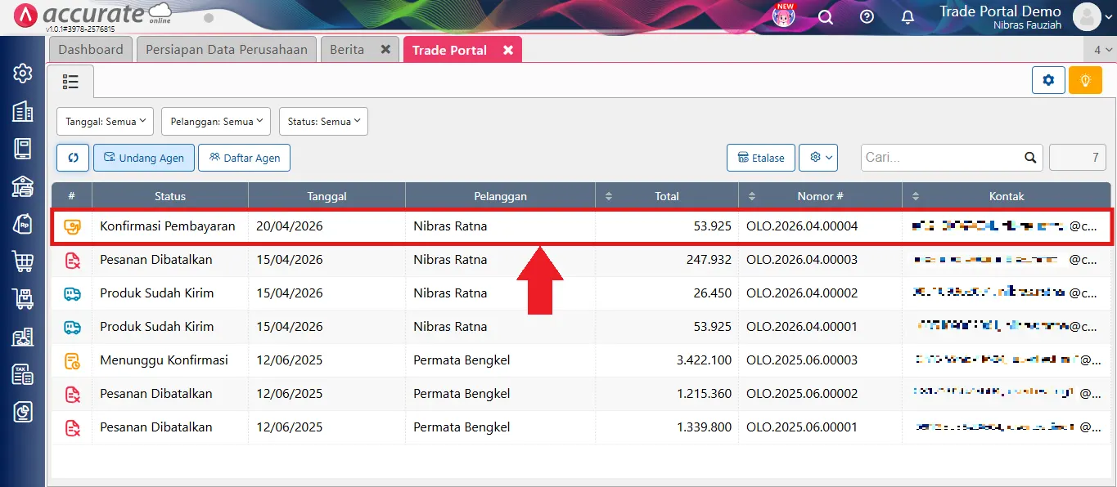1117x487 pixels.
Task: Click the NEW mascot assistant icon
Action: 784,16
